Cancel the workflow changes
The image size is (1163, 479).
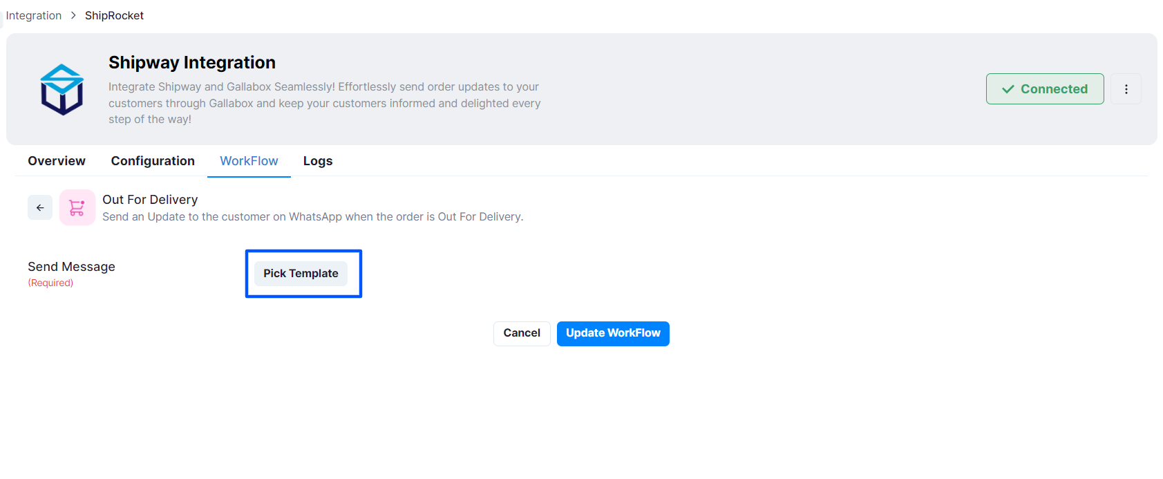522,333
